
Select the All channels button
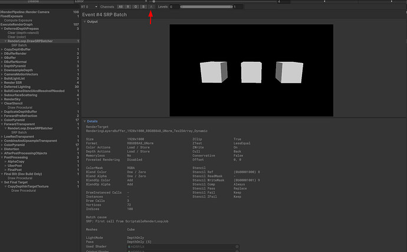click(121, 6)
